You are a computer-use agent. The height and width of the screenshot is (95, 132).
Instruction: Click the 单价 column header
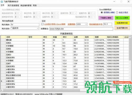click(68, 37)
